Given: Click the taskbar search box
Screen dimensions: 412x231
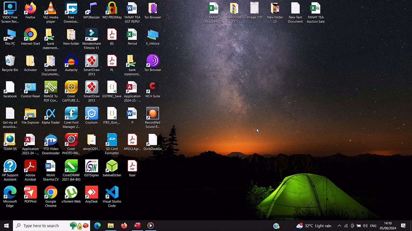Looking at the screenshot, I should pos(41,226).
